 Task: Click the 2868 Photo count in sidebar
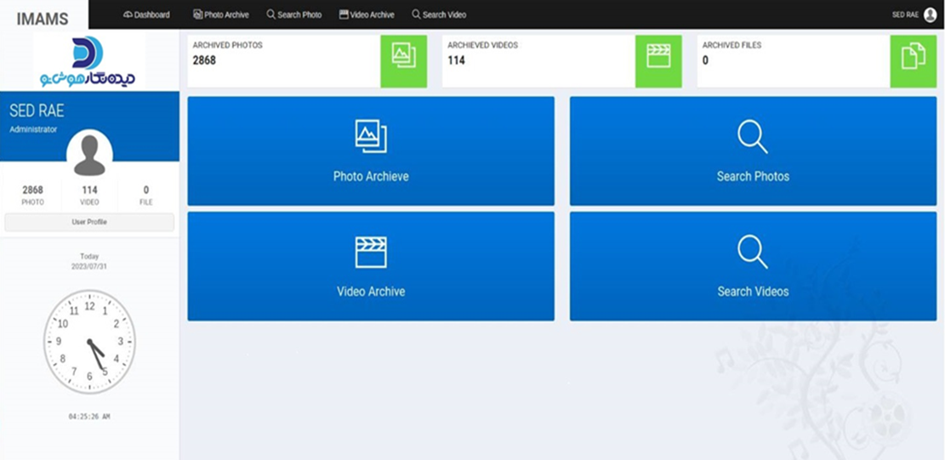[32, 195]
